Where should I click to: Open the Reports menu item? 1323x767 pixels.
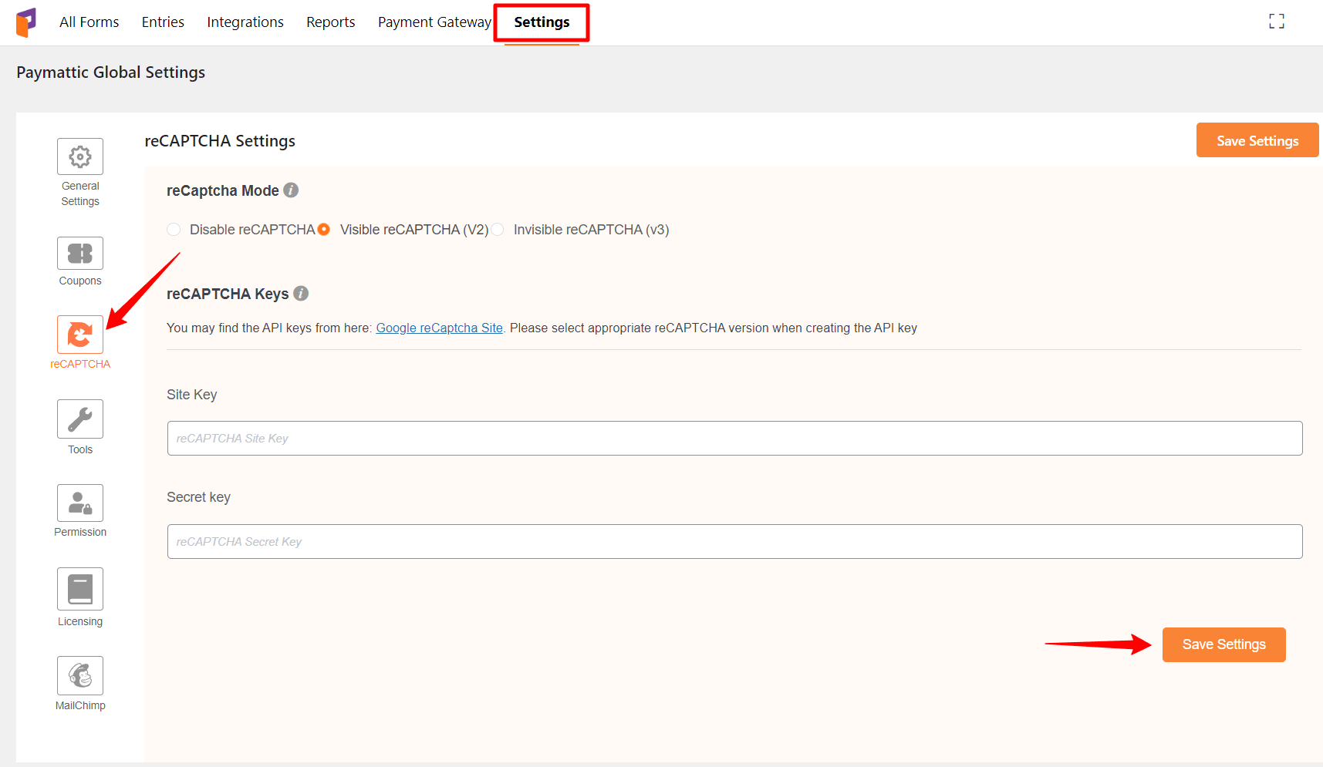[331, 22]
